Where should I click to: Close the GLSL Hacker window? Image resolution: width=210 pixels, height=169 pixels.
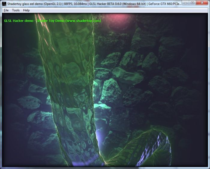point(202,3)
